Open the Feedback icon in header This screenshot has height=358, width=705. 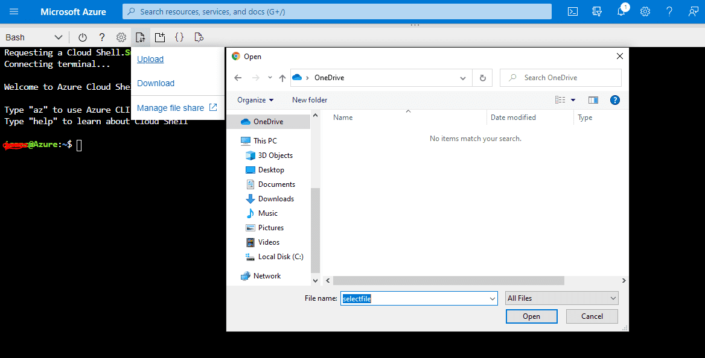coord(694,11)
